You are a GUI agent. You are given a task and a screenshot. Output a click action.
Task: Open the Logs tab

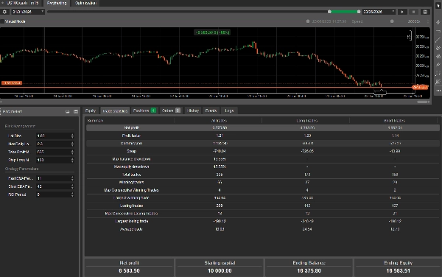pos(229,111)
